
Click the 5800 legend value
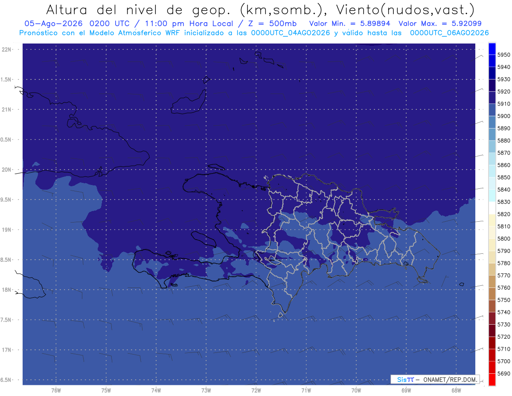click(504, 238)
